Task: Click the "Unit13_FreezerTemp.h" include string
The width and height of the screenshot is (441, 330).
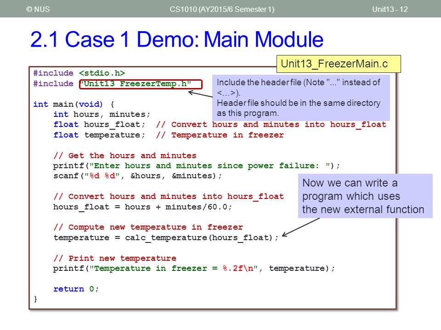Action: pos(141,84)
